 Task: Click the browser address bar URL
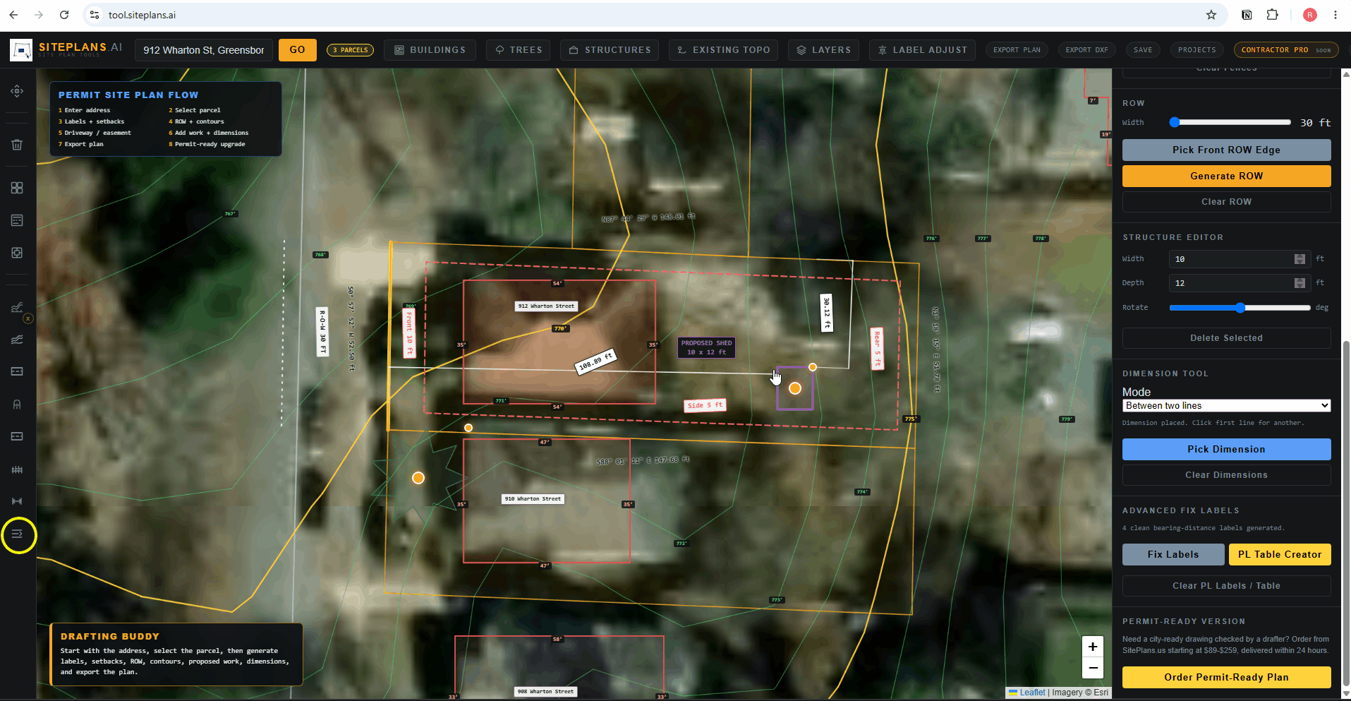[x=142, y=15]
